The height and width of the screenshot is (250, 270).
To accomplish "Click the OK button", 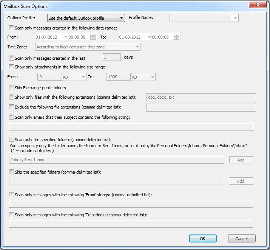I will [203, 238].
